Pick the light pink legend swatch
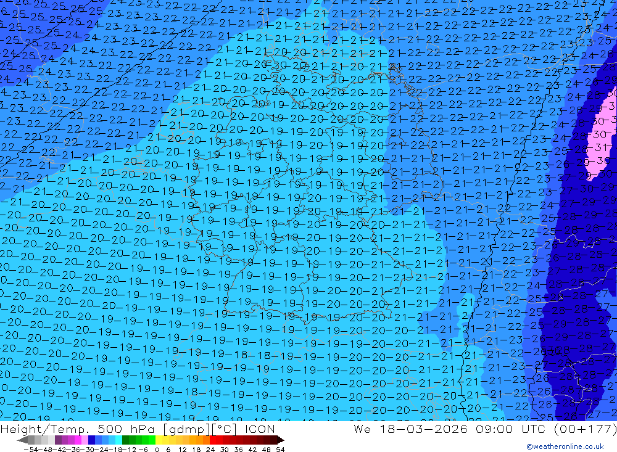 85,440
